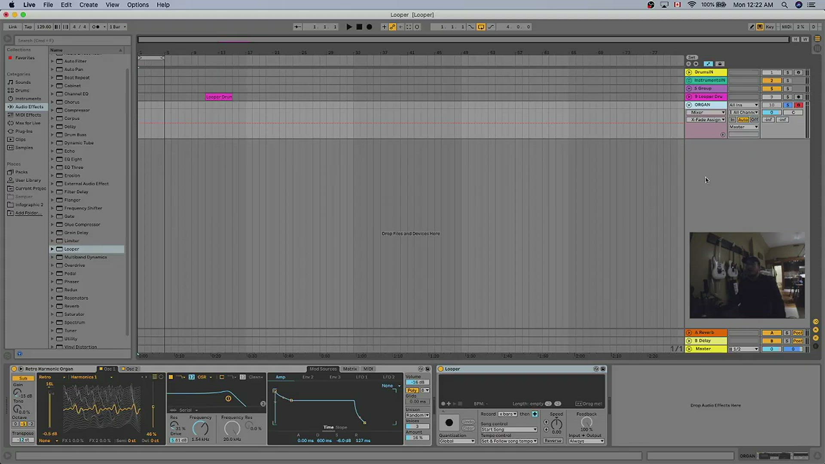Open the ORGAN Mixer chooser dropdown

[706, 113]
